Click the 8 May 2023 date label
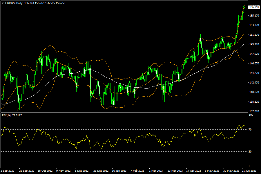Screen dimensions: 261x174 point(212,171)
